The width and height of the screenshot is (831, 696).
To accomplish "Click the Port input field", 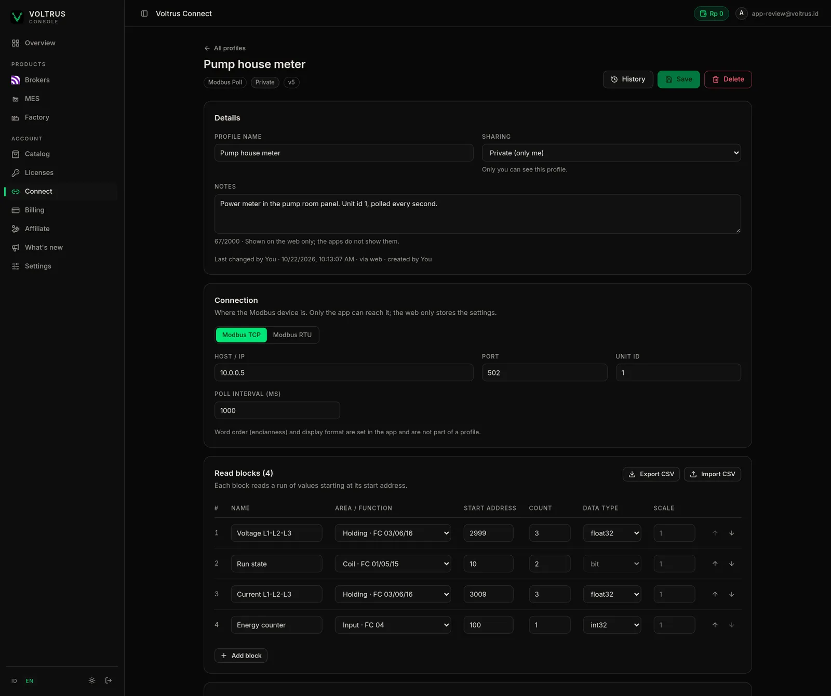I will (545, 373).
